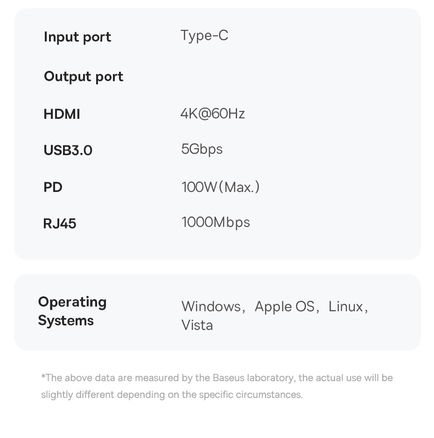This screenshot has height=438, width=434.
Task: Click "Windows" in the operating systems list
Action: point(211,307)
